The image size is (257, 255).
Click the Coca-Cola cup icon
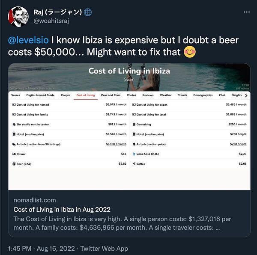(134, 154)
